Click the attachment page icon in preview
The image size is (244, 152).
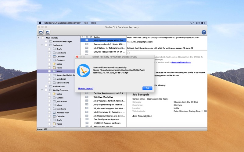pyautogui.click(x=128, y=53)
